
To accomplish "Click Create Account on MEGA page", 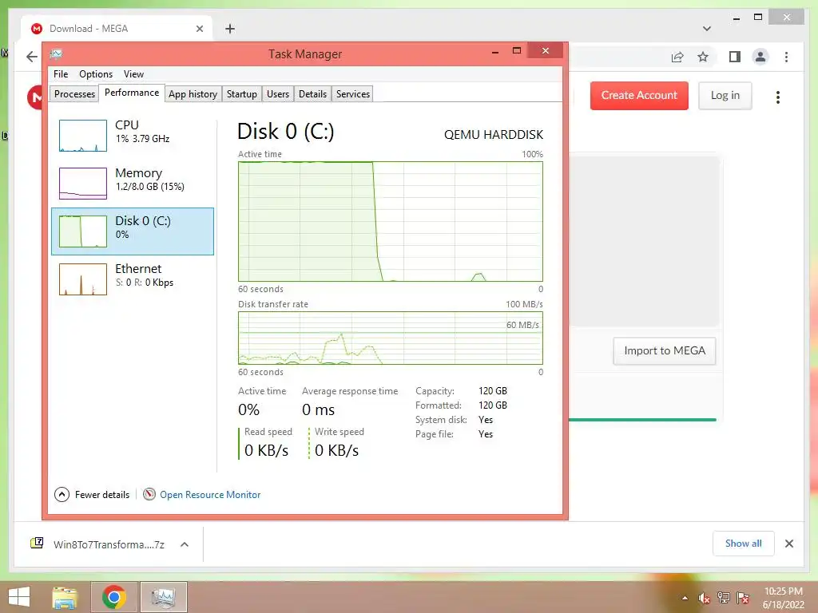I will (639, 96).
